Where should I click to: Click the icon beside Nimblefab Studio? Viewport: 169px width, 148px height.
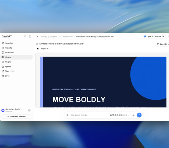click(x=29, y=110)
